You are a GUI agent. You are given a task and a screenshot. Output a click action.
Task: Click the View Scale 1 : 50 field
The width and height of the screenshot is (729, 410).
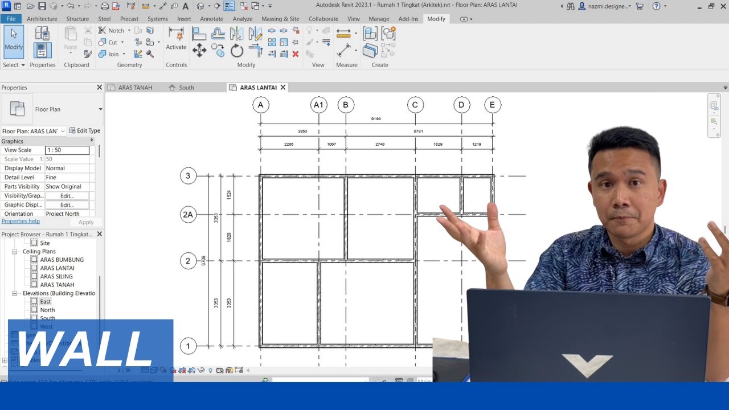point(67,150)
